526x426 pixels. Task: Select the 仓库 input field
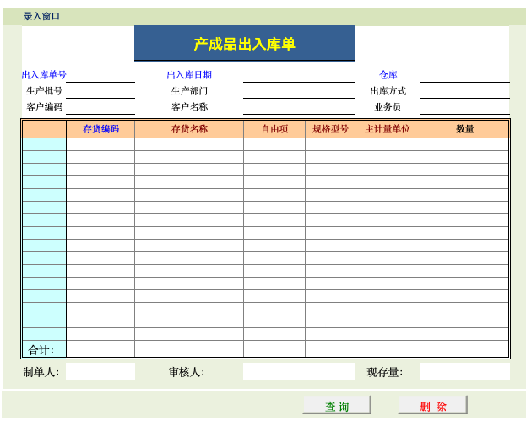coord(464,75)
